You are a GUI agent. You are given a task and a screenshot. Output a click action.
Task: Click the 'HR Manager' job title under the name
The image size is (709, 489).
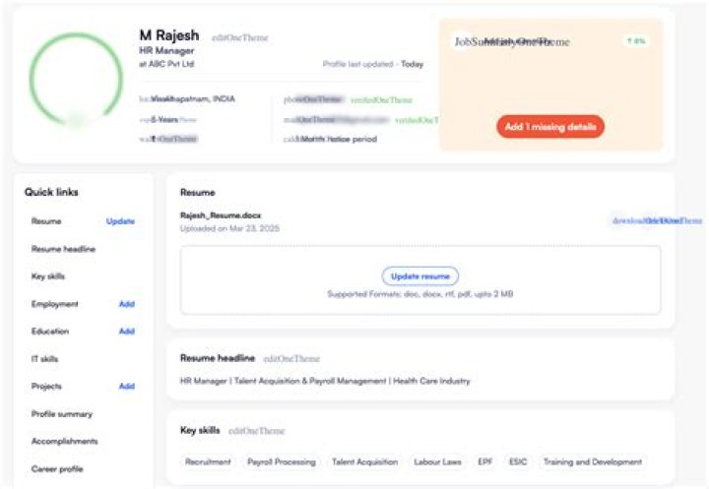(166, 50)
